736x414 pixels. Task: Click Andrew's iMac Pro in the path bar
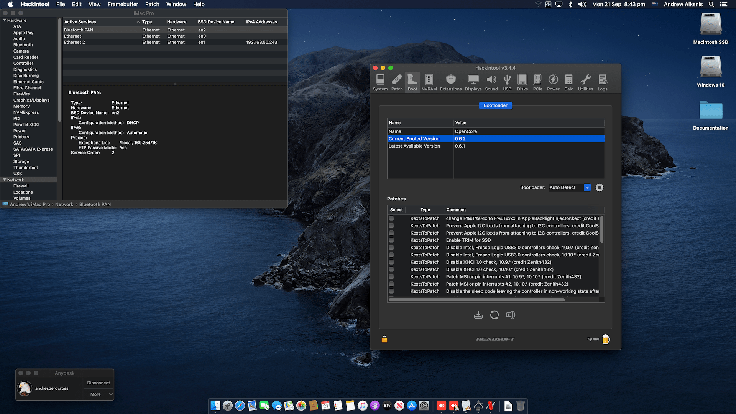click(30, 204)
